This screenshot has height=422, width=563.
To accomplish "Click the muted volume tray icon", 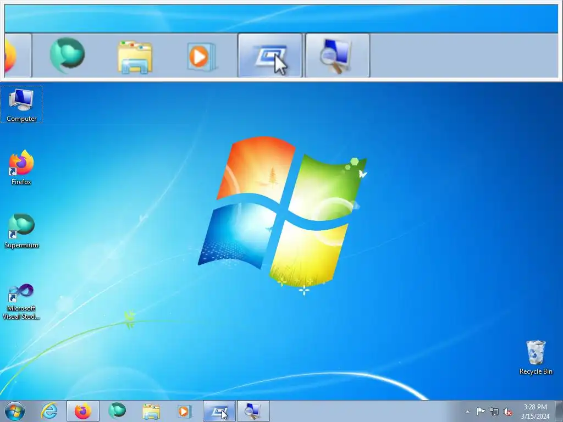I will (507, 412).
